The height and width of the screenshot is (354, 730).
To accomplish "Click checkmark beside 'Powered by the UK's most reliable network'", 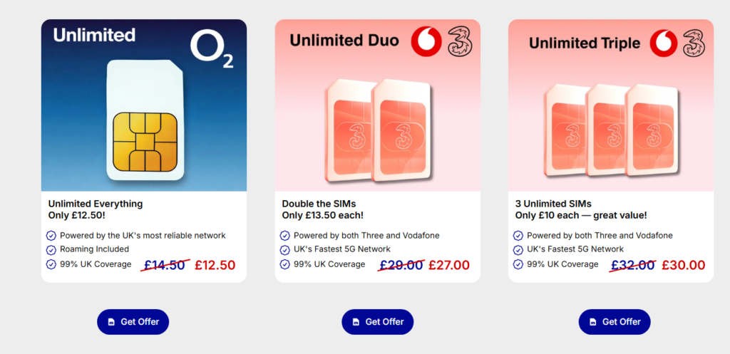I will (x=51, y=236).
